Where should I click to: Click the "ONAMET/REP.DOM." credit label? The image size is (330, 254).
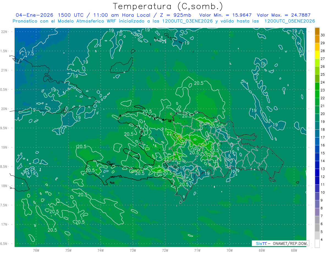click(290, 243)
